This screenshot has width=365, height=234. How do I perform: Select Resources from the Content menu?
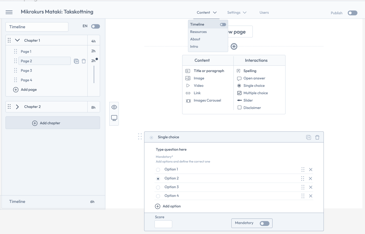point(198,32)
